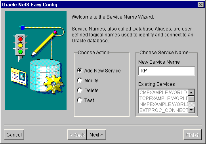The width and height of the screenshot is (206, 144).
Task: Click the document card illustration
Action: (x=18, y=76)
